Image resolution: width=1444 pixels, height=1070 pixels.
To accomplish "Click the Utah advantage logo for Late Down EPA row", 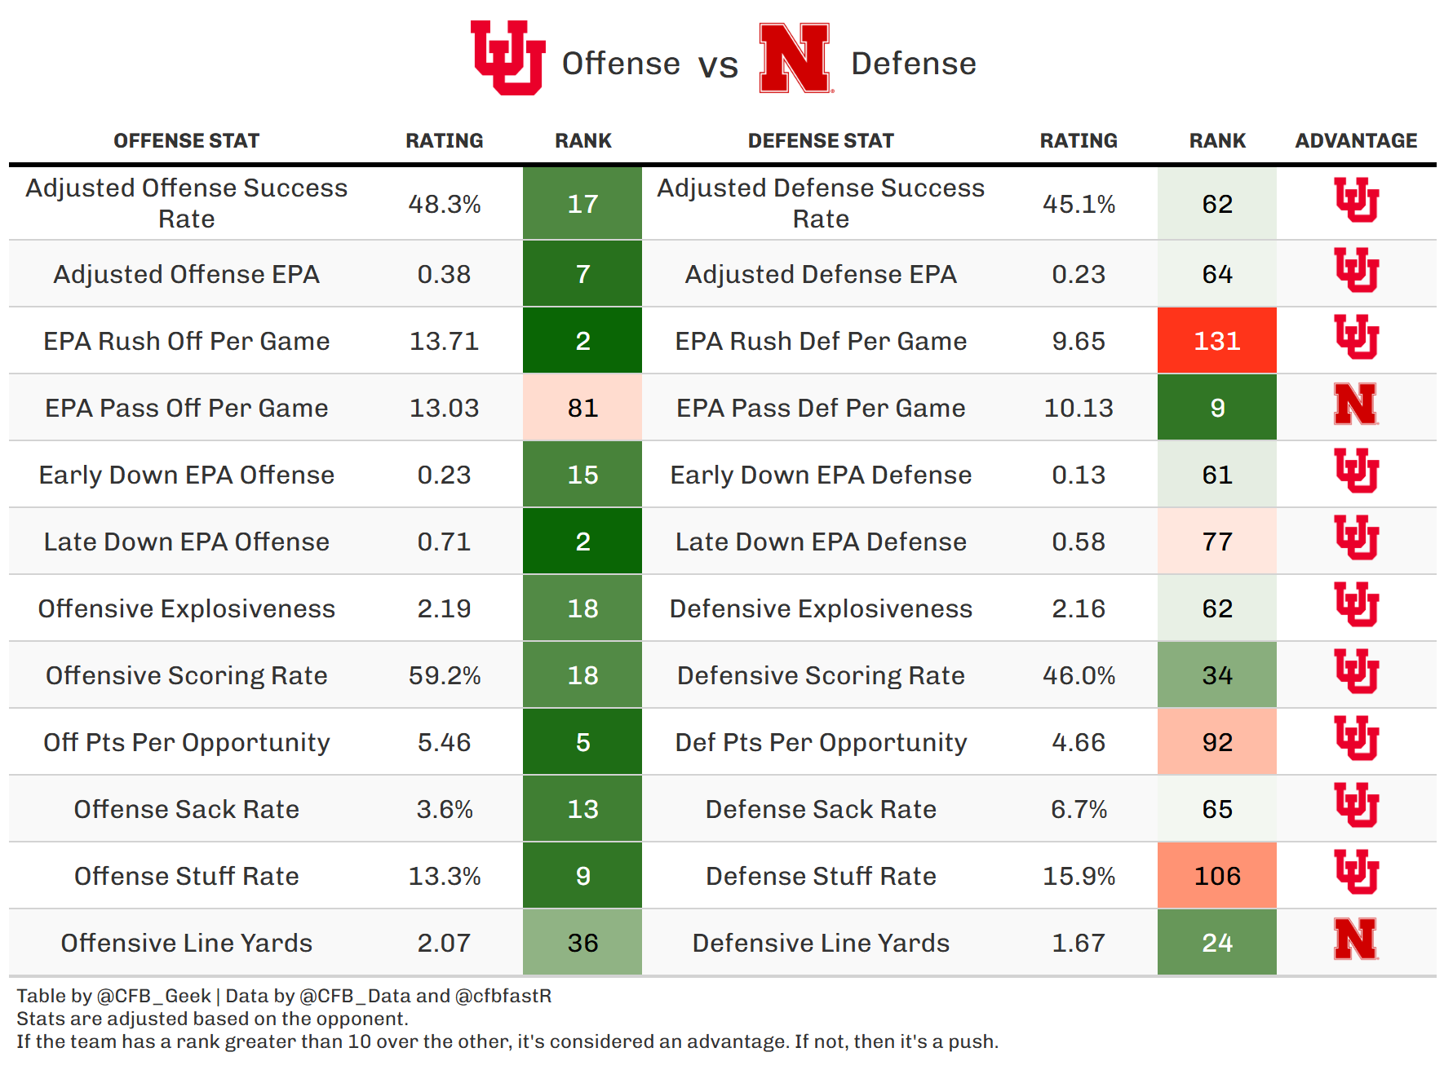I will coord(1356,537).
